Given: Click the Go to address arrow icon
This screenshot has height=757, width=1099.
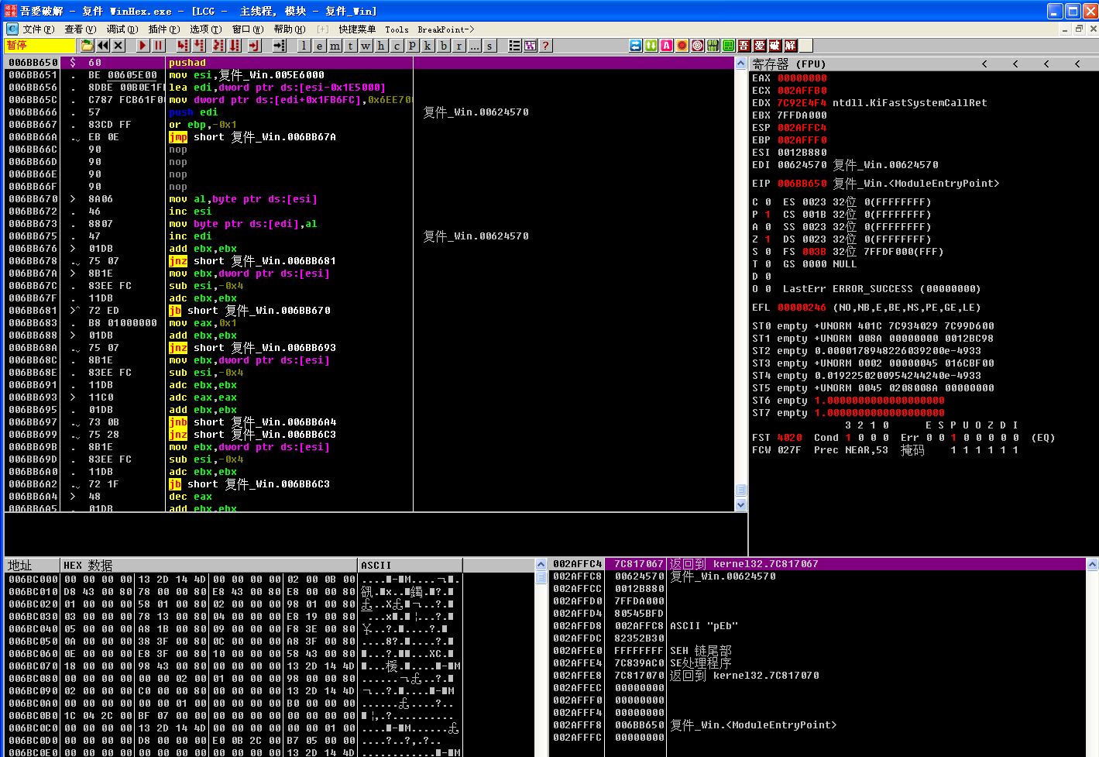Looking at the screenshot, I should (280, 46).
